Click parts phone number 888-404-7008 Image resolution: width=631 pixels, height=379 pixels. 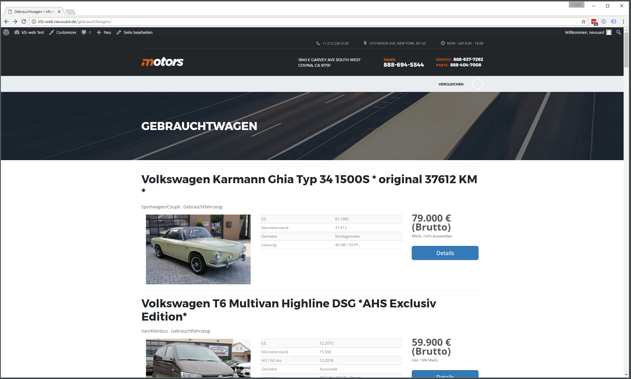(x=466, y=65)
